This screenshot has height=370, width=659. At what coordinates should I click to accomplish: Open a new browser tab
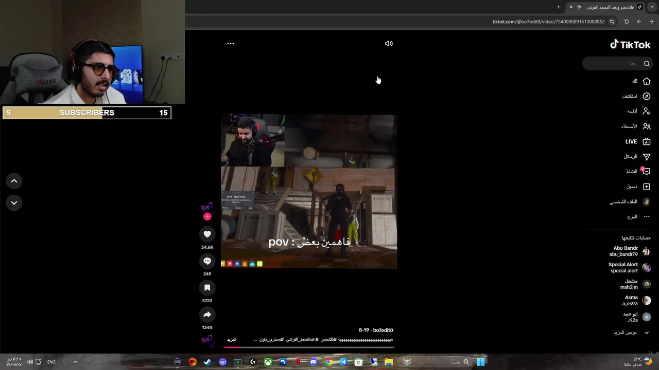(559, 7)
